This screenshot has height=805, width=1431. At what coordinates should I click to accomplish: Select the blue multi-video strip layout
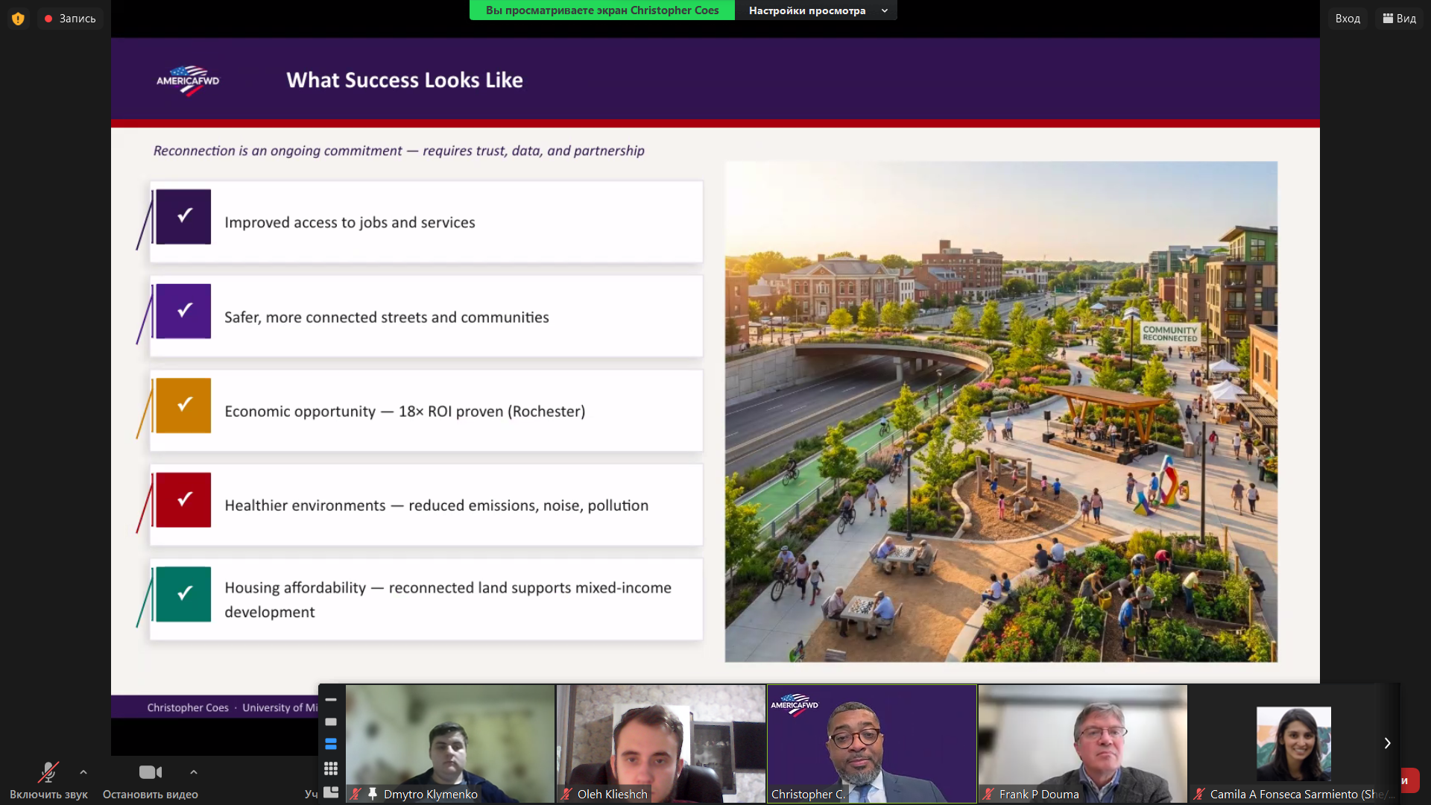pos(331,744)
